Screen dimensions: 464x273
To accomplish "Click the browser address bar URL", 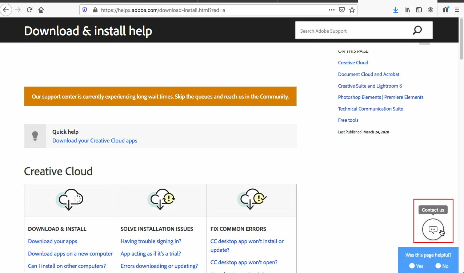I will 163,10.
